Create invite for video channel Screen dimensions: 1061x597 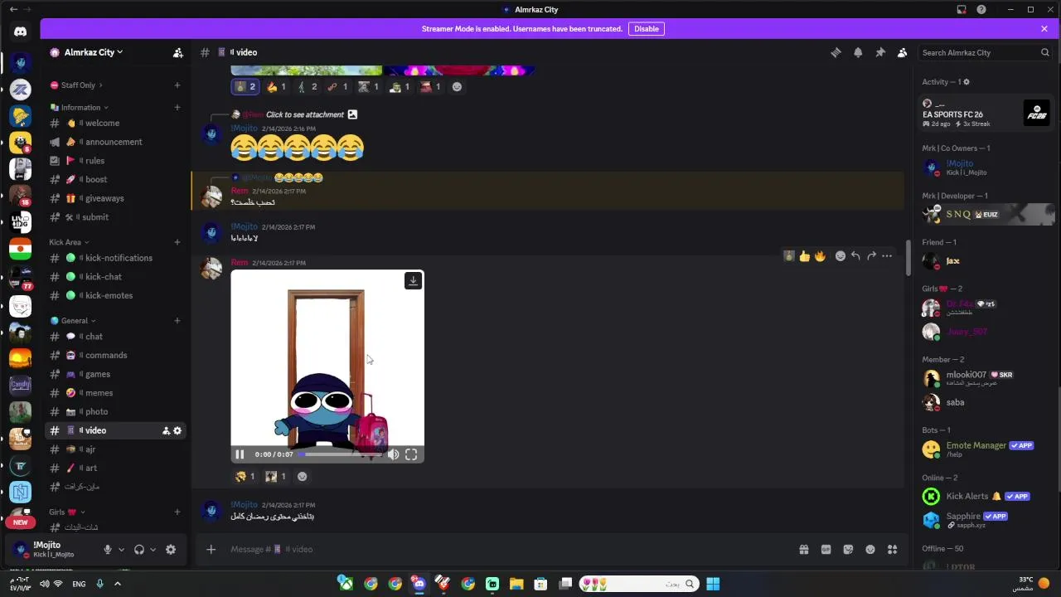pyautogui.click(x=166, y=431)
